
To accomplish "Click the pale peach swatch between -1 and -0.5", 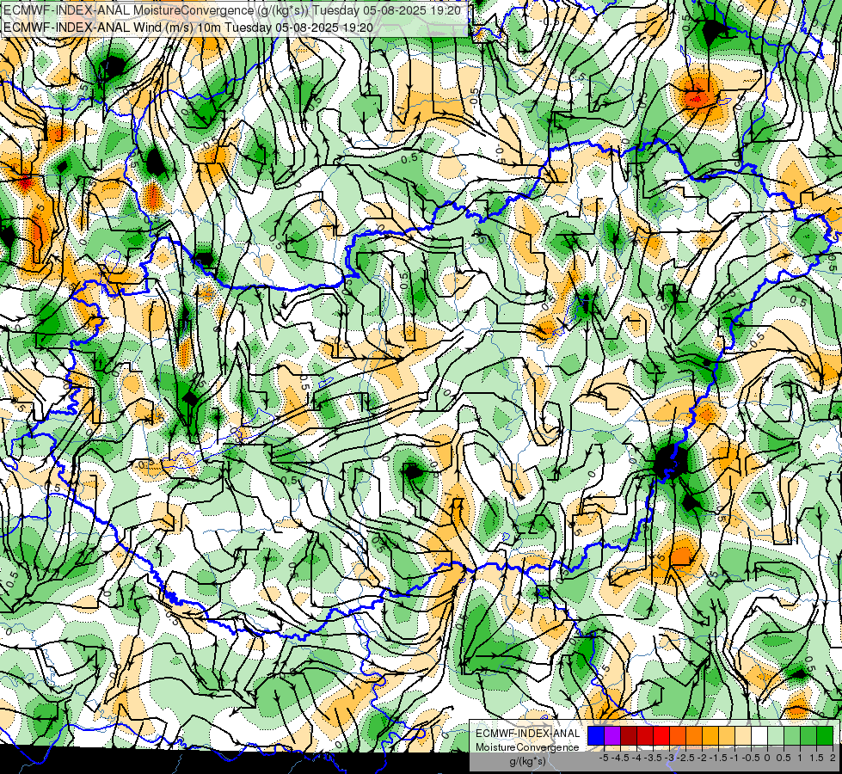I will tap(743, 735).
